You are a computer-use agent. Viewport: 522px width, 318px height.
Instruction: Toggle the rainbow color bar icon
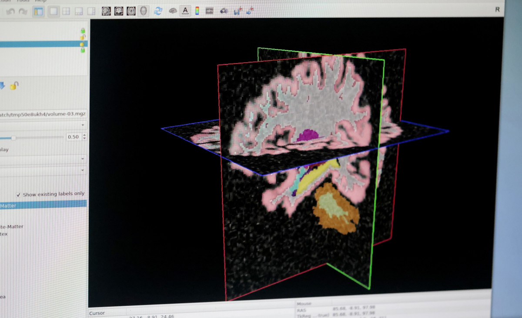[197, 10]
